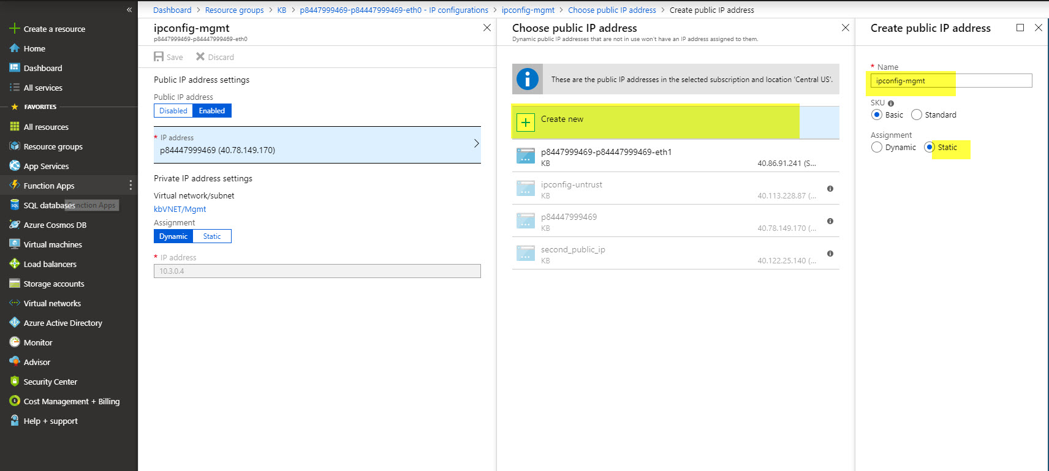Click the info icon on the p84447999469 row

pyautogui.click(x=830, y=221)
